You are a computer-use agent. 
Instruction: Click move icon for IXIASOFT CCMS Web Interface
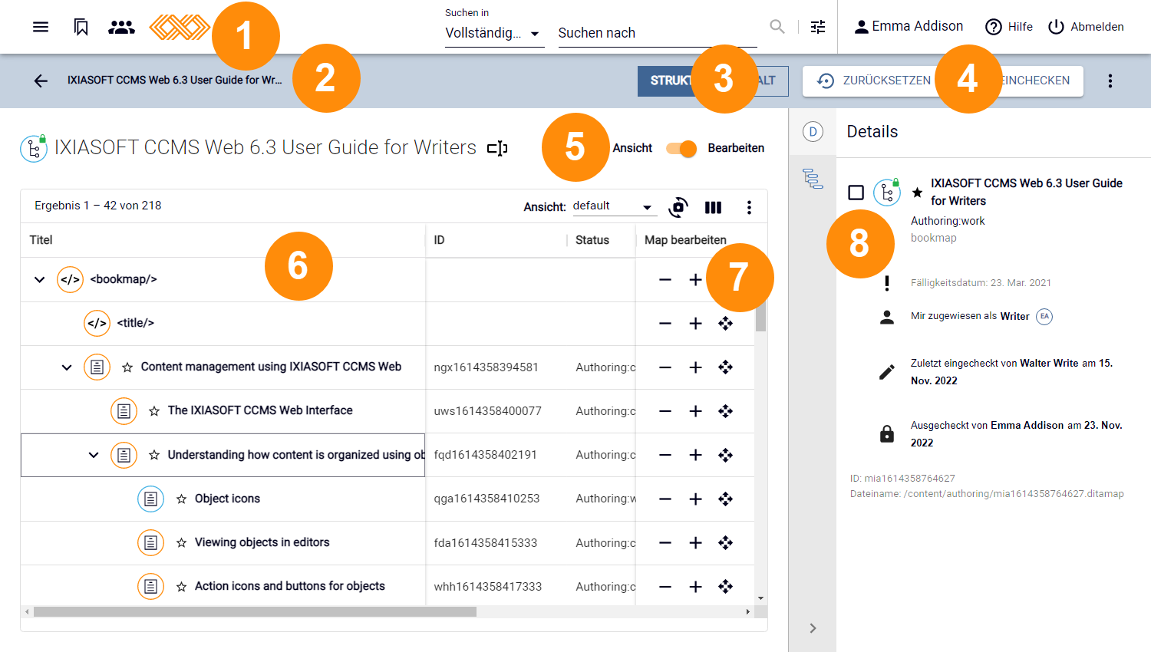(x=725, y=411)
